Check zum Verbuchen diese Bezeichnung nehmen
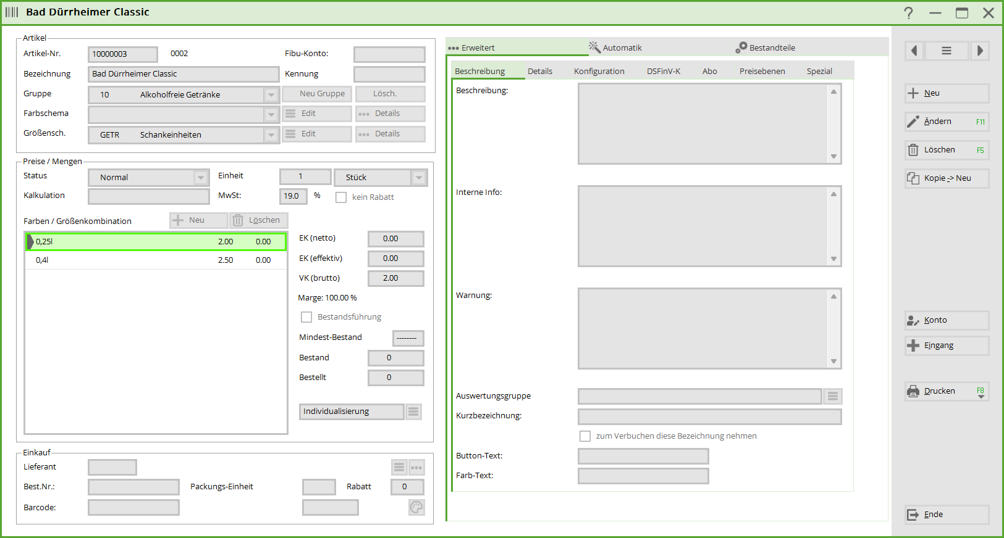1004x538 pixels. 585,436
